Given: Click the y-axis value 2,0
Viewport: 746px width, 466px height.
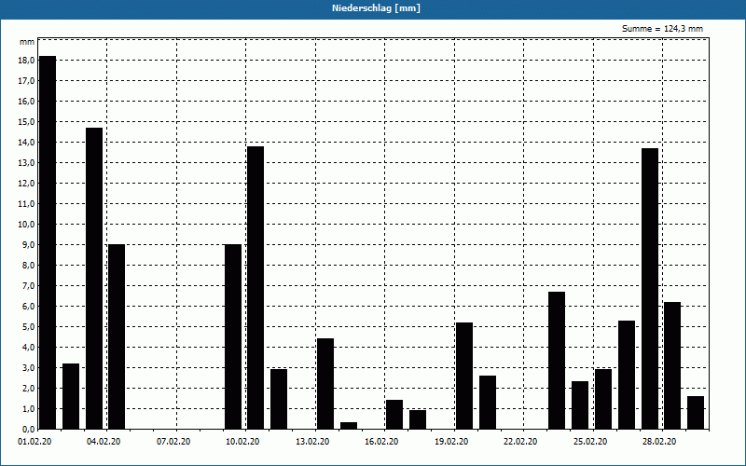Looking at the screenshot, I should click(28, 388).
